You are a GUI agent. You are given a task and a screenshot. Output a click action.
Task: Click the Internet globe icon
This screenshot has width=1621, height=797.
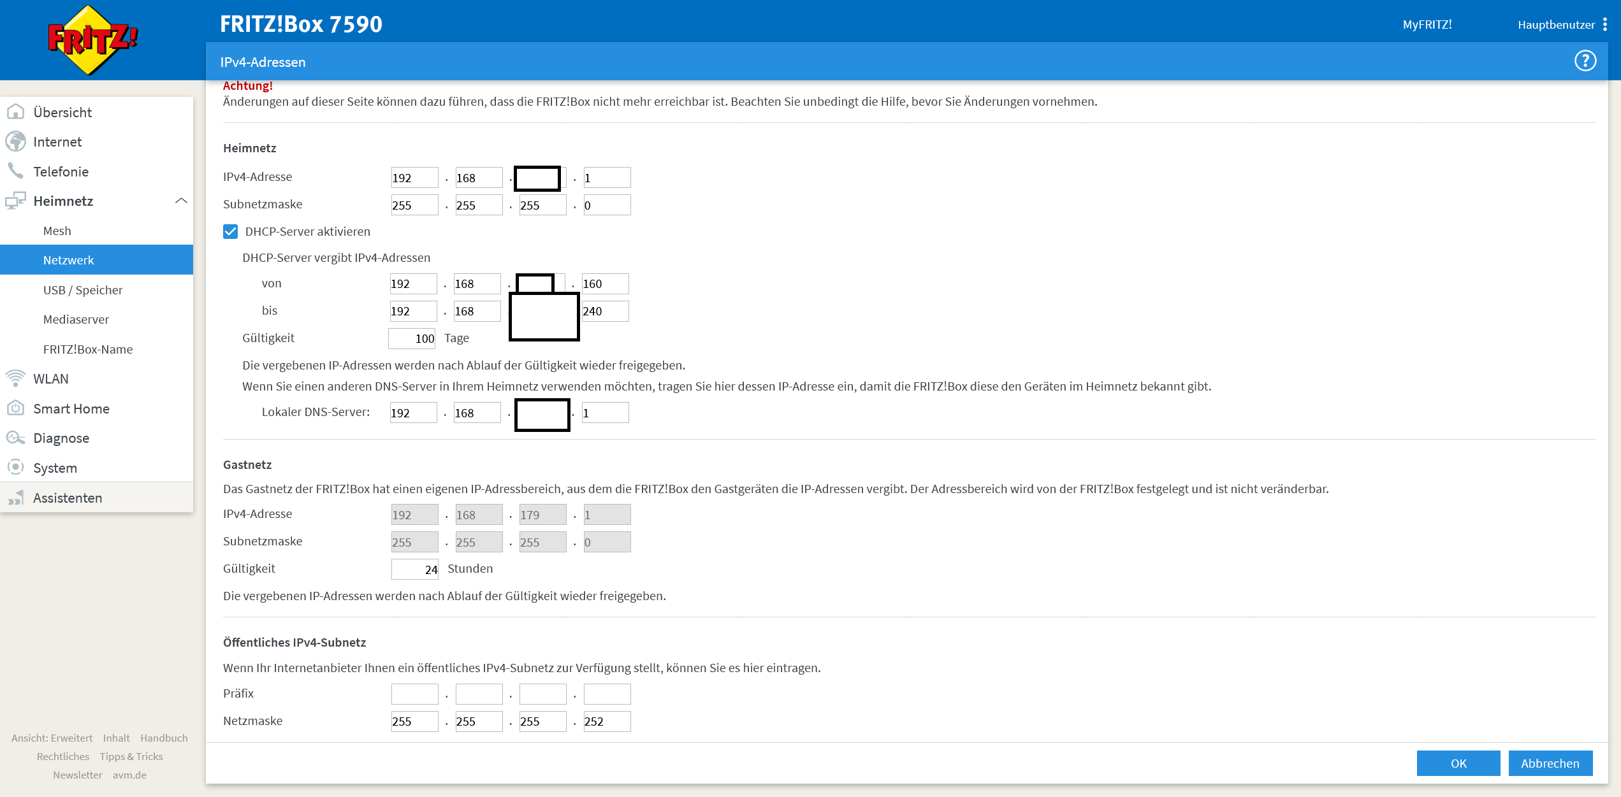(x=15, y=141)
